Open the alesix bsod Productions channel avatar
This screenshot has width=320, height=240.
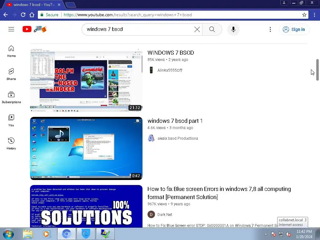pos(151,138)
